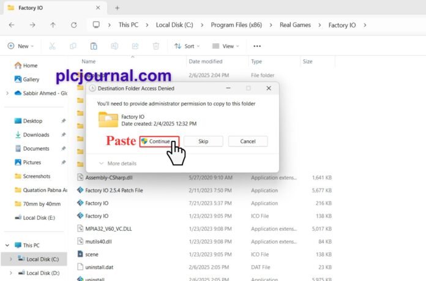Select Downloads in the sidebar
Screen dimensions: 426x281
36,135
